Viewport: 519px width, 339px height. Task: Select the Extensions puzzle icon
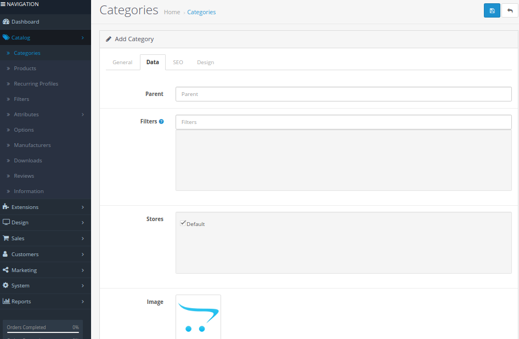(x=5, y=207)
